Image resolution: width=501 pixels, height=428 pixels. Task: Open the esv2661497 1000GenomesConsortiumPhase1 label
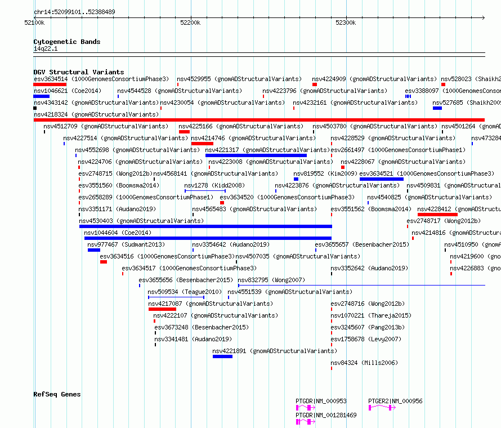click(x=398, y=150)
